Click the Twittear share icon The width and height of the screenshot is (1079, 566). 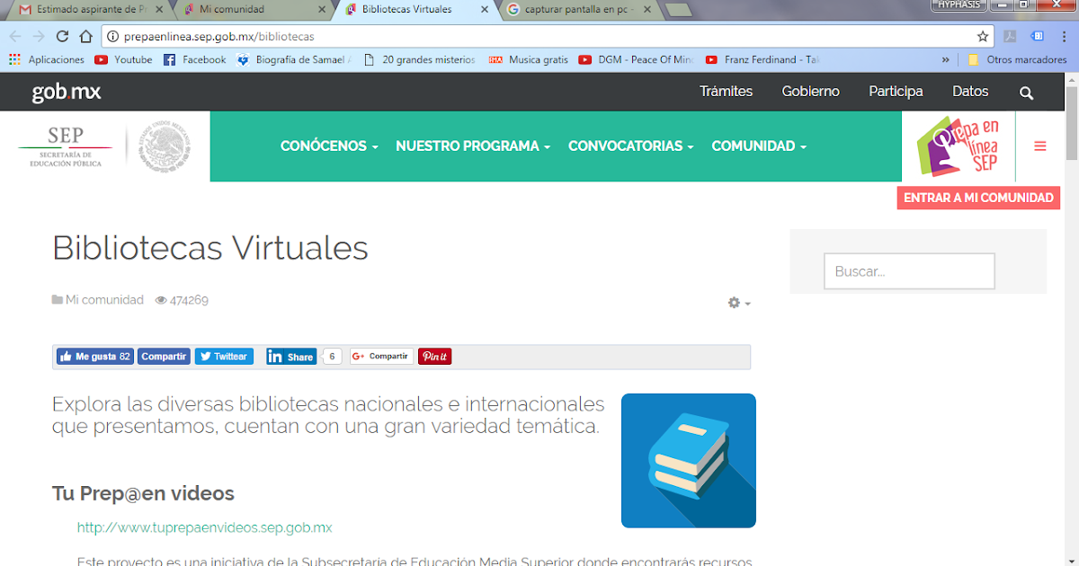pos(223,356)
